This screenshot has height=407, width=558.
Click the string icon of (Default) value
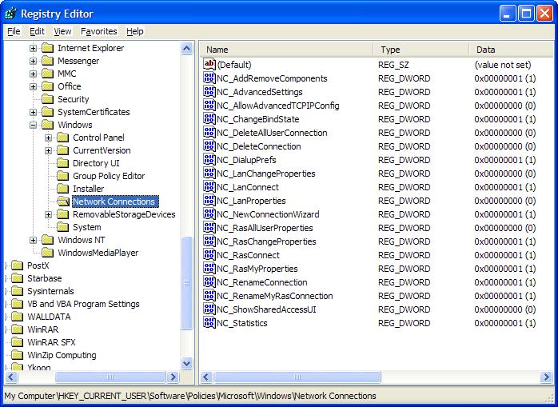pyautogui.click(x=209, y=64)
